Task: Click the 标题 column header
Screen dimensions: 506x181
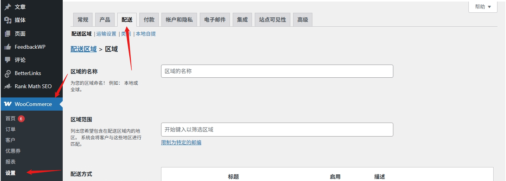Action: pos(233,176)
